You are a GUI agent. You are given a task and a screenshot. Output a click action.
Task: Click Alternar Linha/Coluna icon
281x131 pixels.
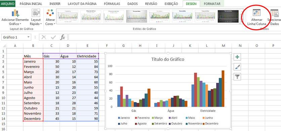[x=256, y=12]
